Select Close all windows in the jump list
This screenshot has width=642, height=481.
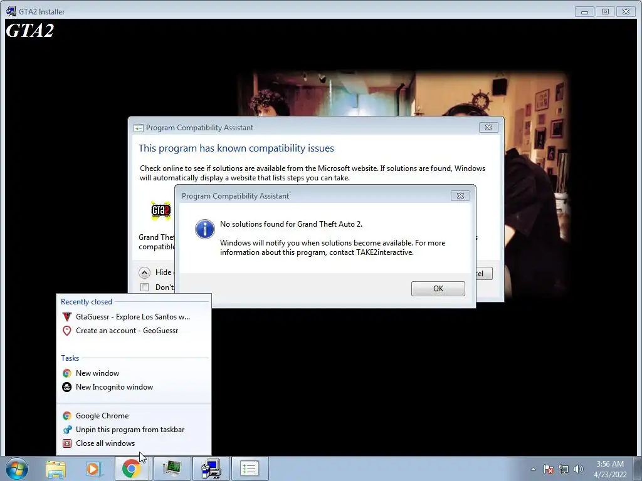105,443
